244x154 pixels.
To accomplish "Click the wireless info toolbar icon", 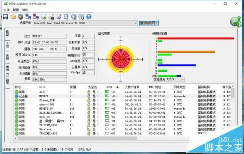I will [x=81, y=17].
